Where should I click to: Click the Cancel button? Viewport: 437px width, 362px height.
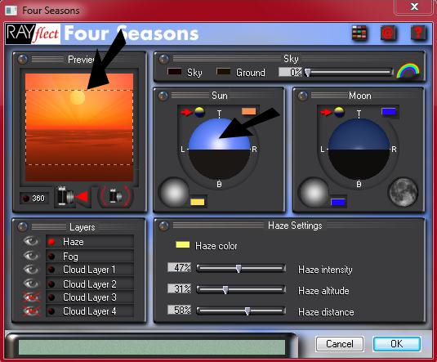point(340,344)
